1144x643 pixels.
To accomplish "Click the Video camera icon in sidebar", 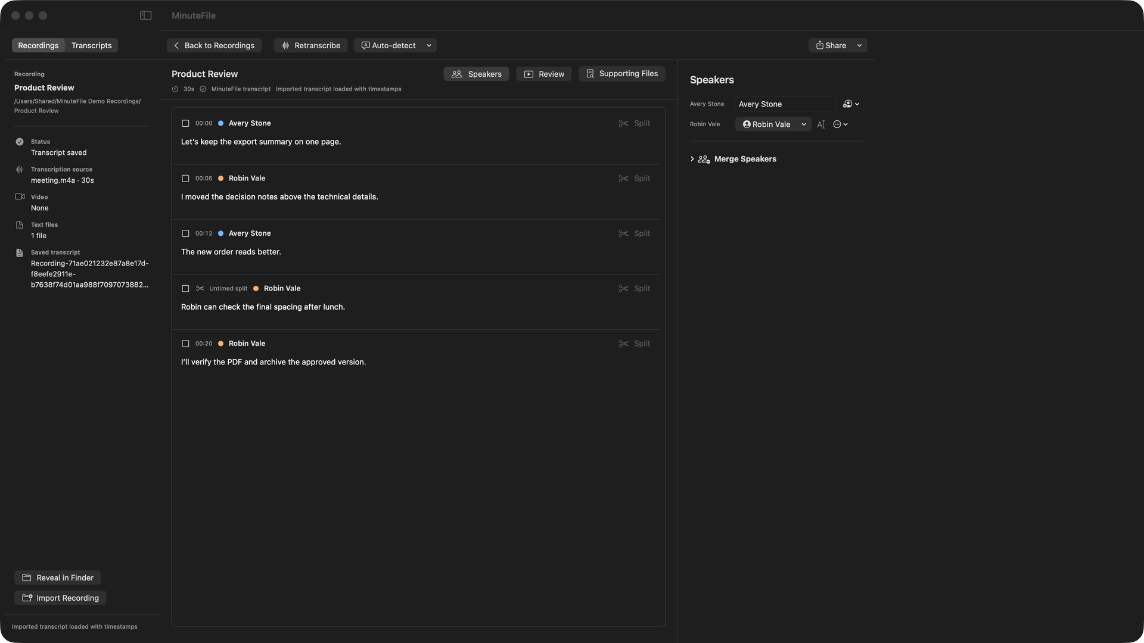I will pyautogui.click(x=20, y=196).
